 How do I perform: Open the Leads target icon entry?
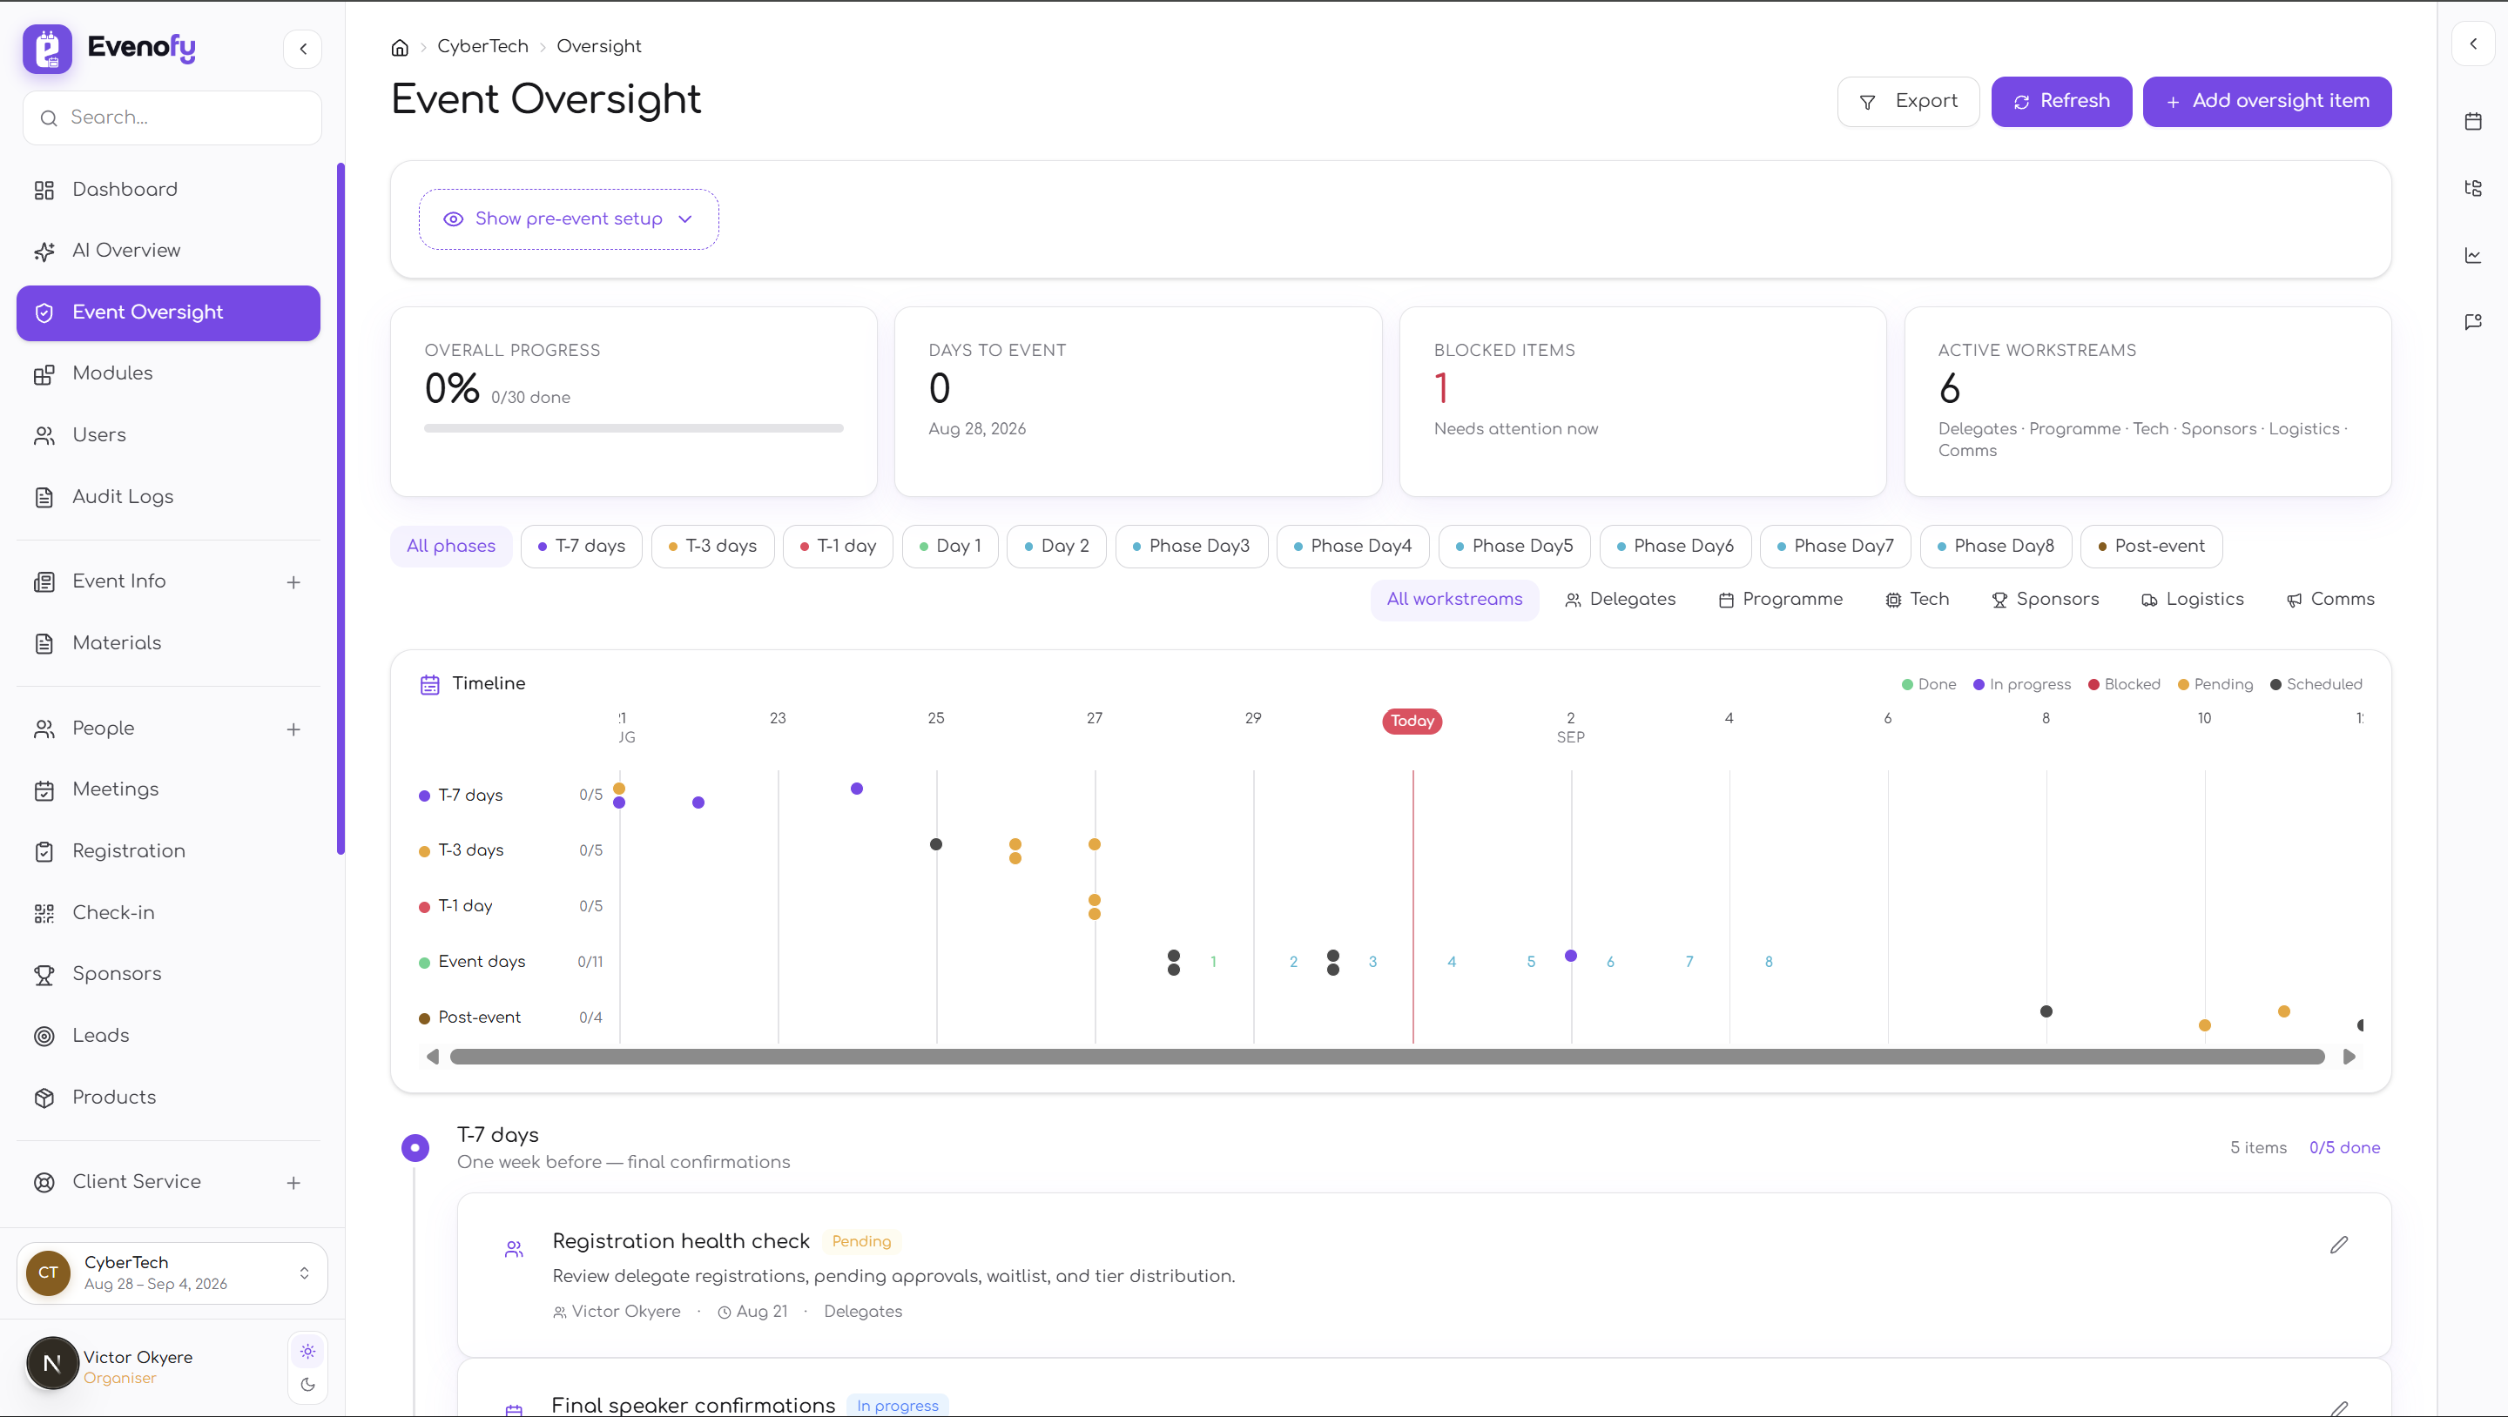[x=168, y=1036]
